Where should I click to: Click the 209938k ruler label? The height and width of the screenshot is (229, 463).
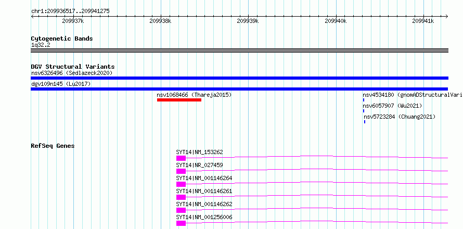(x=160, y=21)
